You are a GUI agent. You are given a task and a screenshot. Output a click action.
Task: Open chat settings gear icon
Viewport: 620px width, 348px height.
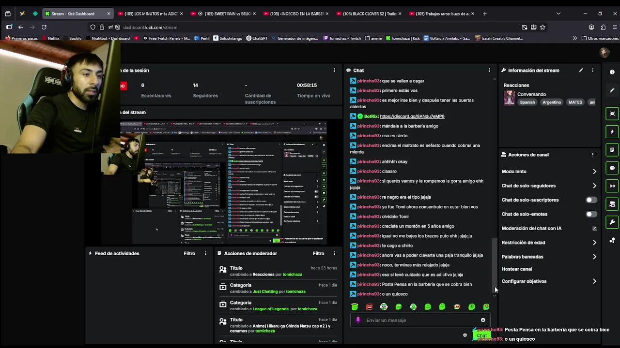(465, 335)
